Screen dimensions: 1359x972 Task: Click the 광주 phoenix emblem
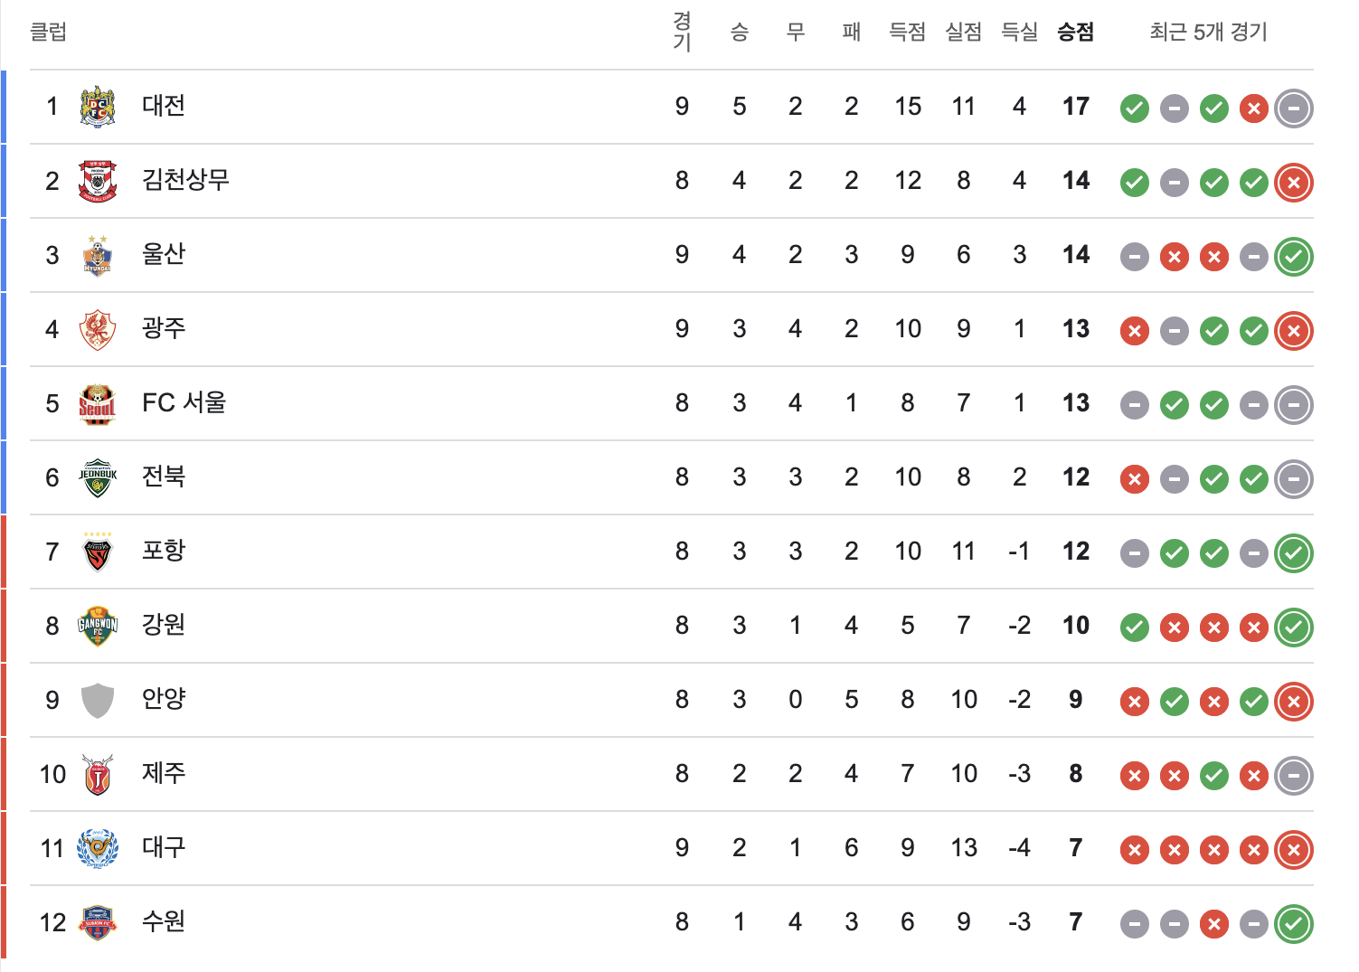coord(98,329)
